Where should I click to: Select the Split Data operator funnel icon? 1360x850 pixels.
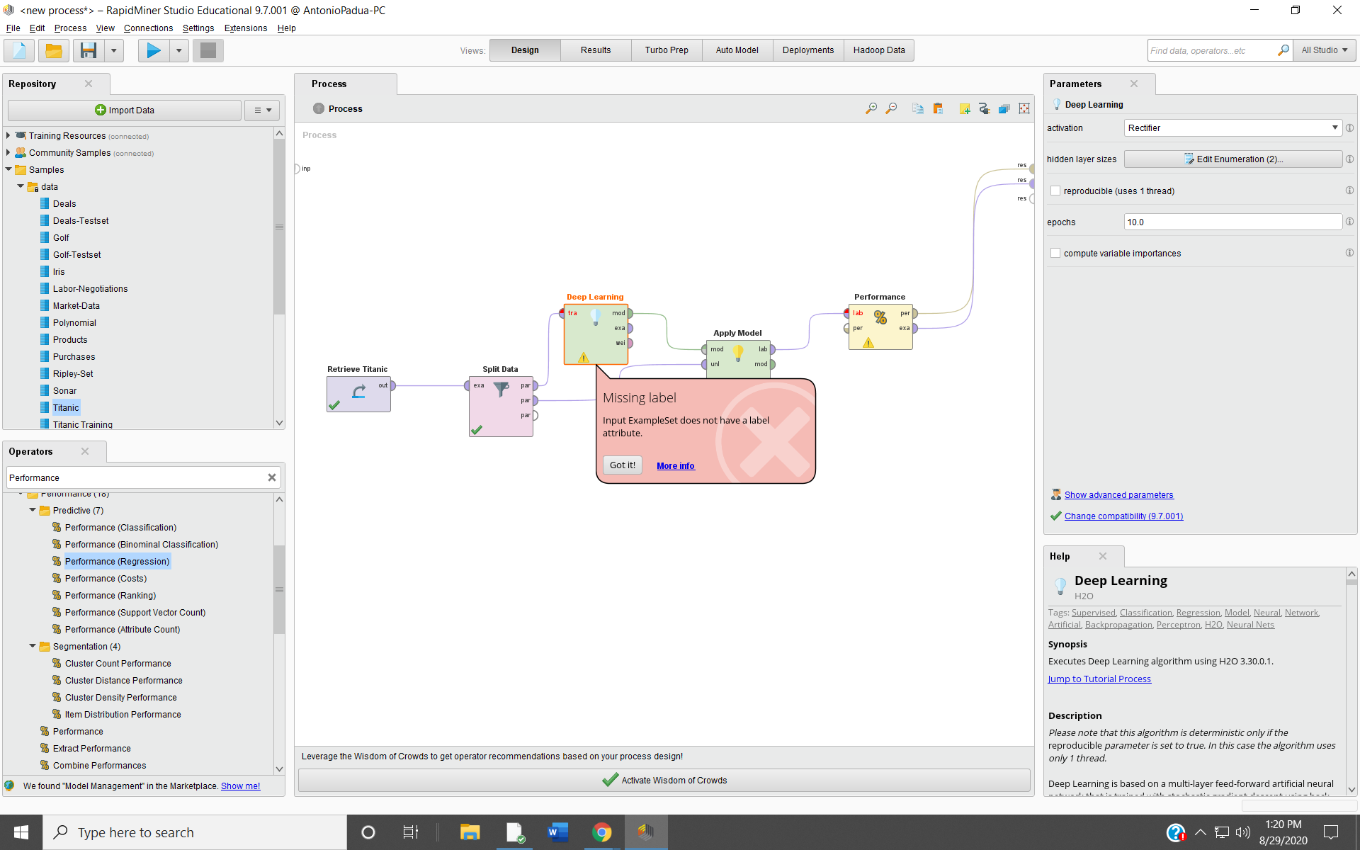click(501, 389)
